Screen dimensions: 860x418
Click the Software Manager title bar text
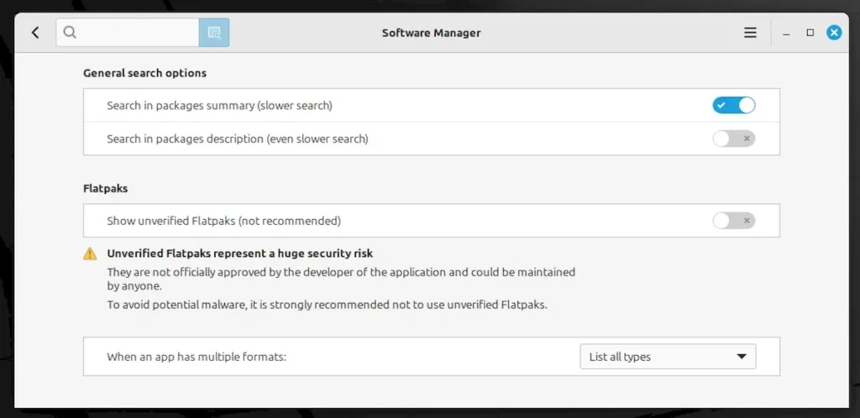[x=431, y=33]
